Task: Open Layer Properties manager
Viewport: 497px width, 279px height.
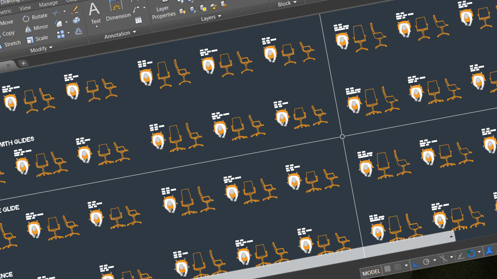Action: (x=164, y=11)
